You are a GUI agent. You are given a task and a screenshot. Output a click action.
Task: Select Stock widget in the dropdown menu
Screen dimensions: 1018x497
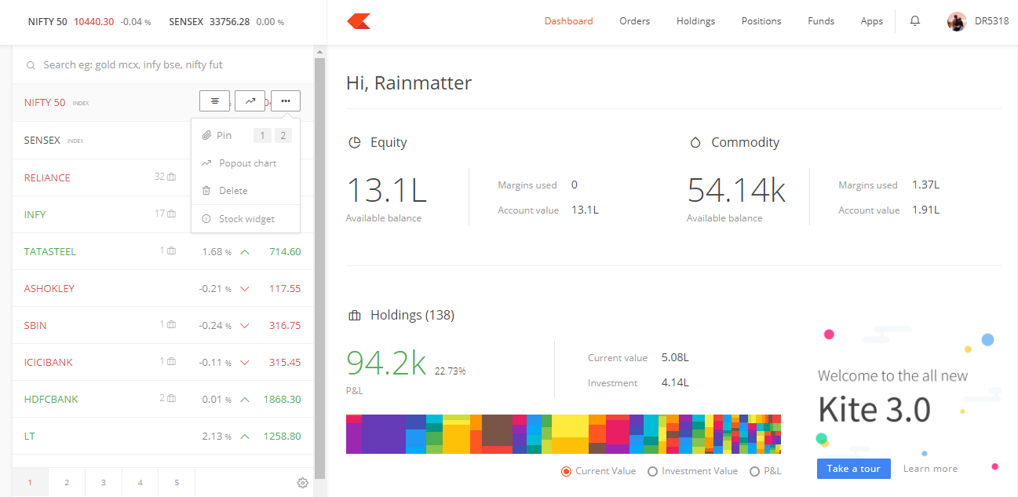click(246, 219)
